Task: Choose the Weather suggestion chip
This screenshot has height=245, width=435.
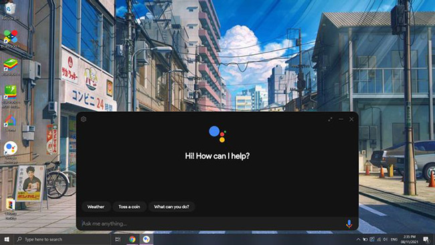Action: 96,207
